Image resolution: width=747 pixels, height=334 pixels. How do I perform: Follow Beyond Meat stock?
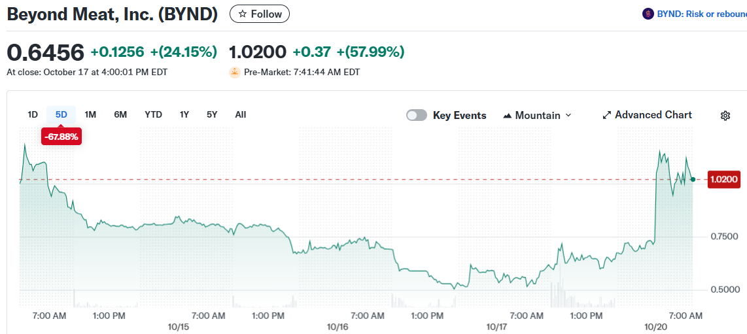pos(260,14)
